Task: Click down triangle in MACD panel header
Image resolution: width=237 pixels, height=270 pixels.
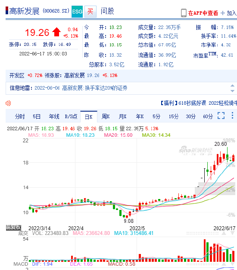Action: tap(233, 264)
